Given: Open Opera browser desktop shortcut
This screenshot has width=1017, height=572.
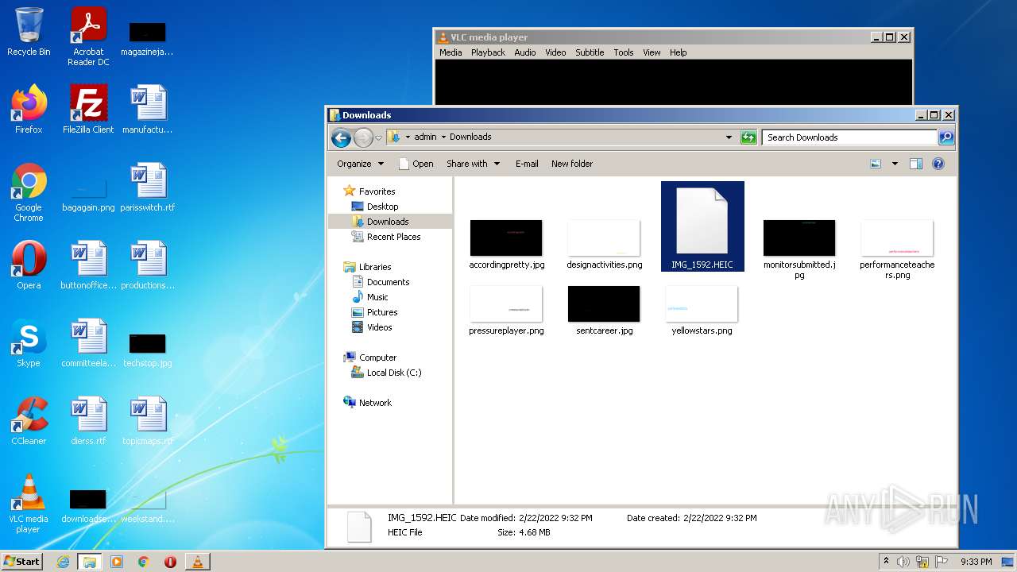Looking at the screenshot, I should click(29, 265).
